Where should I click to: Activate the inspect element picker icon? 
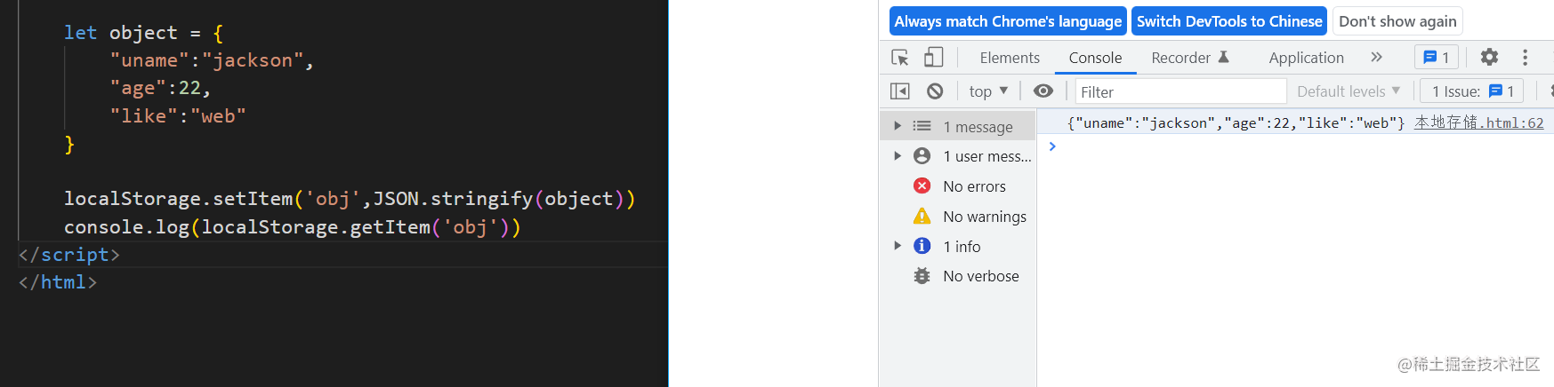coord(900,58)
